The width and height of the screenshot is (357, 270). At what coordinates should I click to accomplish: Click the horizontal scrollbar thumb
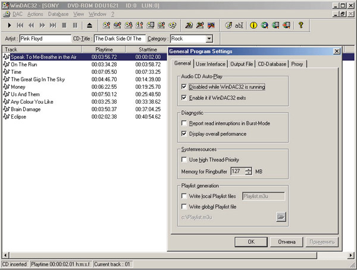163,255
